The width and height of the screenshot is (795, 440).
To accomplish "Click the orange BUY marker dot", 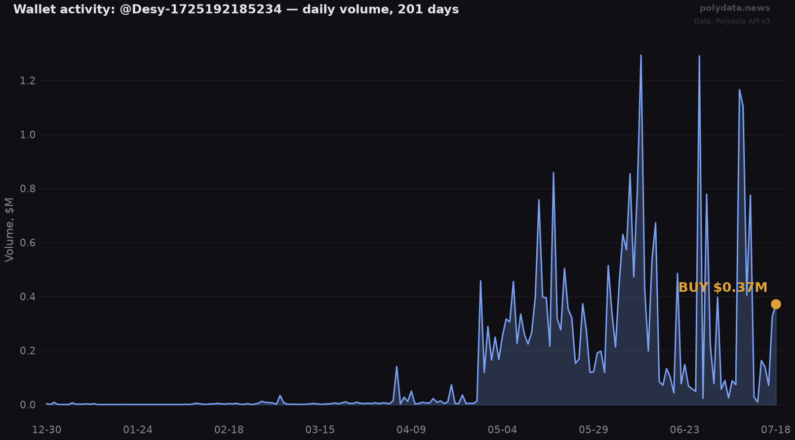I will coord(776,304).
